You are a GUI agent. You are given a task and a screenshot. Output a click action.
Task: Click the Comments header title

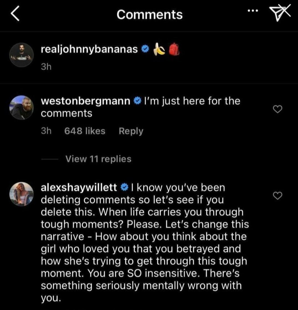click(x=149, y=14)
